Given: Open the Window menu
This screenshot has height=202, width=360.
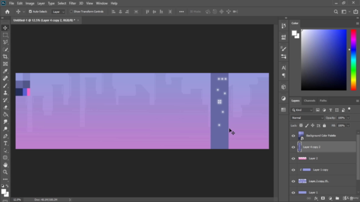Looking at the screenshot, I should (102, 3).
